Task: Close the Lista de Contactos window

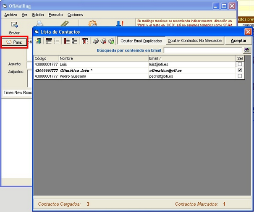Action: coord(248,32)
